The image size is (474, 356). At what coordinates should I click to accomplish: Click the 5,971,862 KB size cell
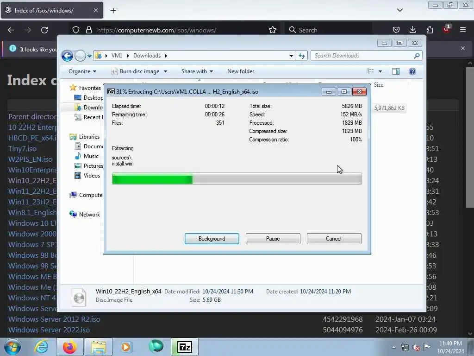click(x=389, y=108)
